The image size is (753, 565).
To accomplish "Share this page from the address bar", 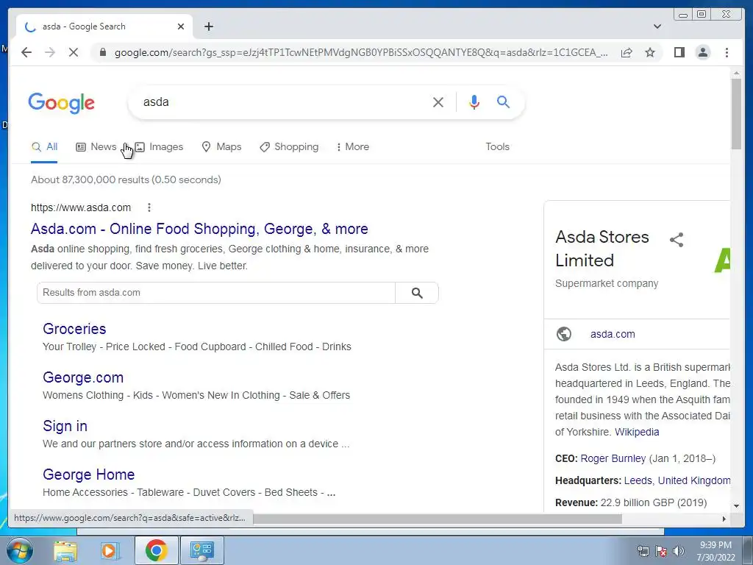I will (627, 52).
